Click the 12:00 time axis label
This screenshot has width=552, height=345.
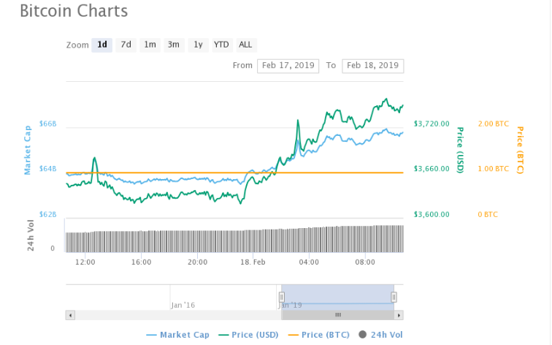85,262
